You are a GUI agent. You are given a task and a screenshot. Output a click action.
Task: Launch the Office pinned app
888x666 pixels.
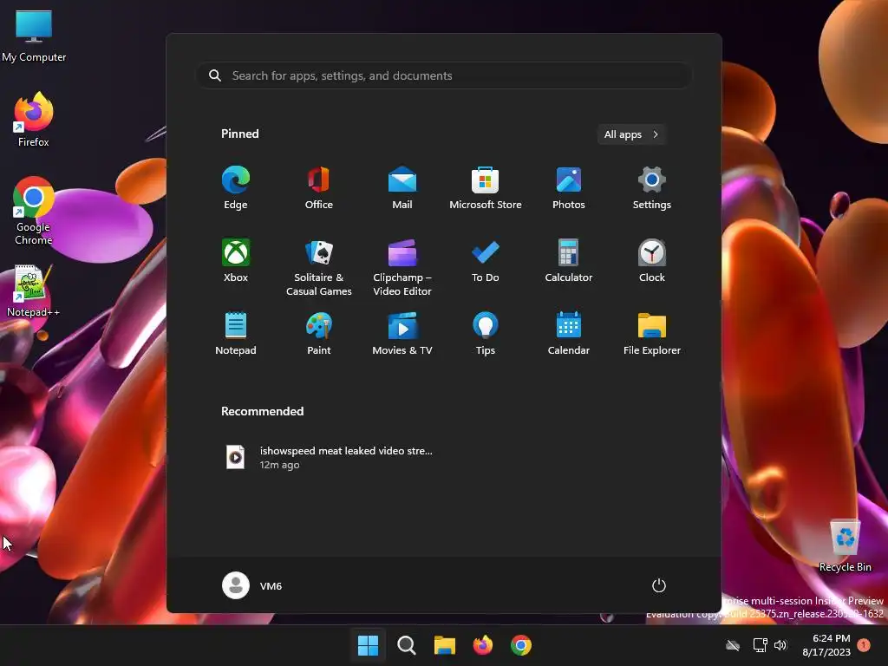[319, 188]
